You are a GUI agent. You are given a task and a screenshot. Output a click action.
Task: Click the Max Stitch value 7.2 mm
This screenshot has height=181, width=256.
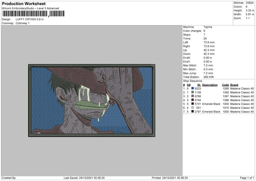coord(208,65)
